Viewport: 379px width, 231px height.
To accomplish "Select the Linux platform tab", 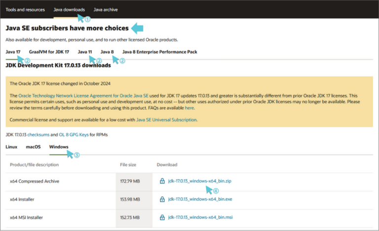I will pos(11,147).
